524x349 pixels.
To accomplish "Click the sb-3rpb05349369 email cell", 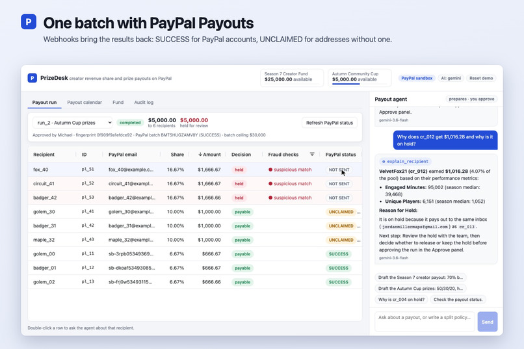I will pos(131,254).
